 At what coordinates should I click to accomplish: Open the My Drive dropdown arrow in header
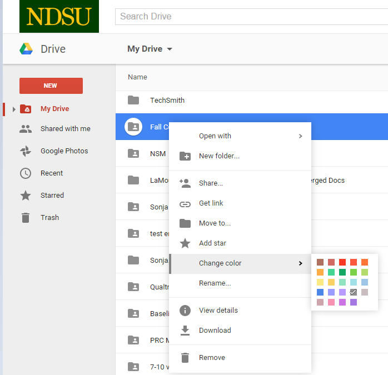tap(170, 49)
